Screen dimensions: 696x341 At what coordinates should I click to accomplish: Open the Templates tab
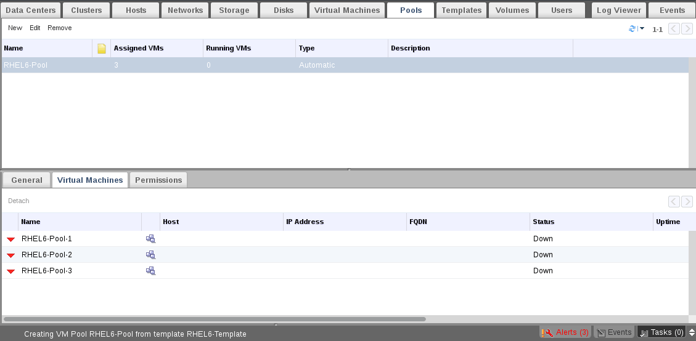pos(461,10)
